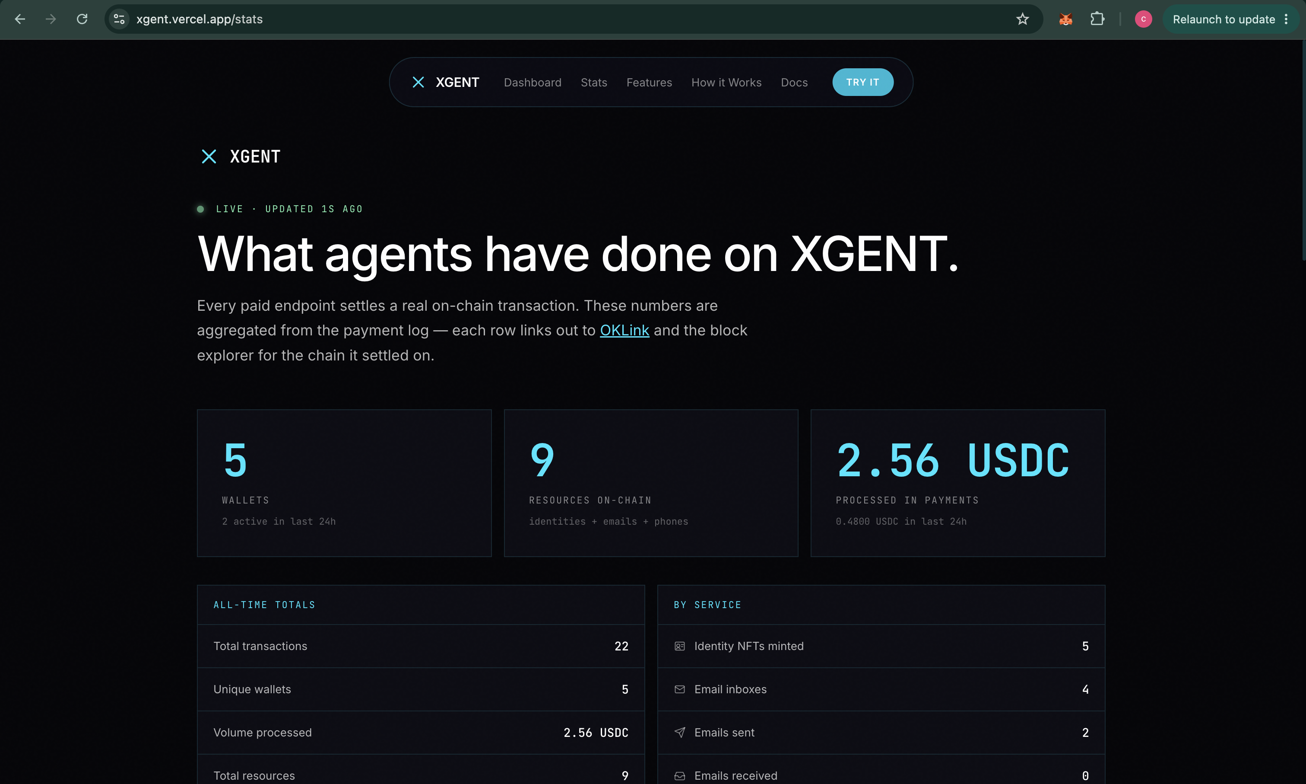Open the How it Works section
Image resolution: width=1306 pixels, height=784 pixels.
726,83
